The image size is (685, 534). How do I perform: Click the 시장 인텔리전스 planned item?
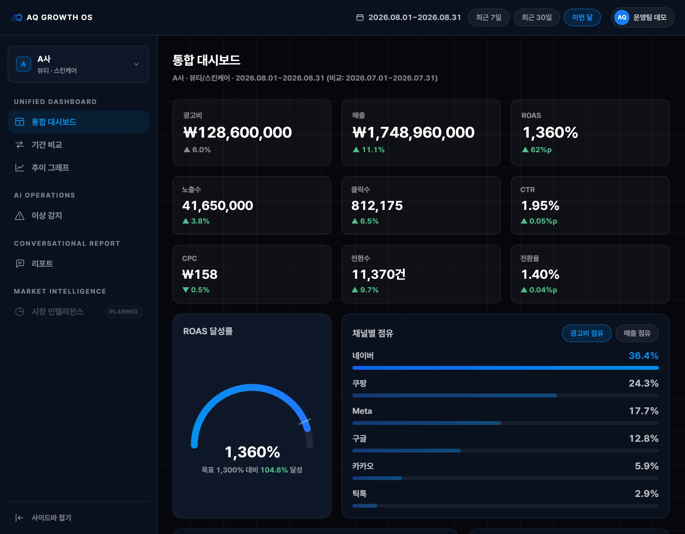click(78, 312)
